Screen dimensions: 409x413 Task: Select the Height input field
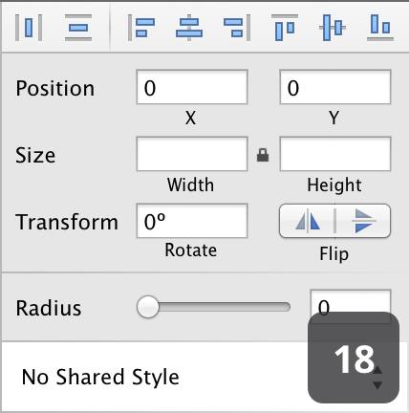[x=335, y=154]
